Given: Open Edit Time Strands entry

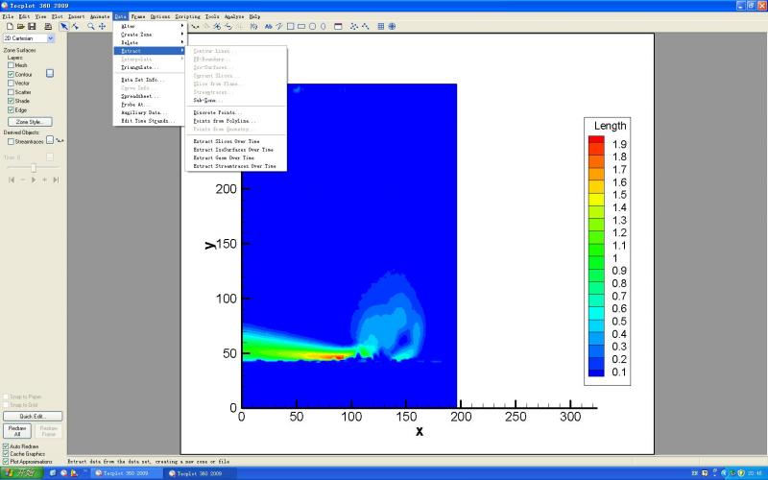Looking at the screenshot, I should [x=150, y=121].
